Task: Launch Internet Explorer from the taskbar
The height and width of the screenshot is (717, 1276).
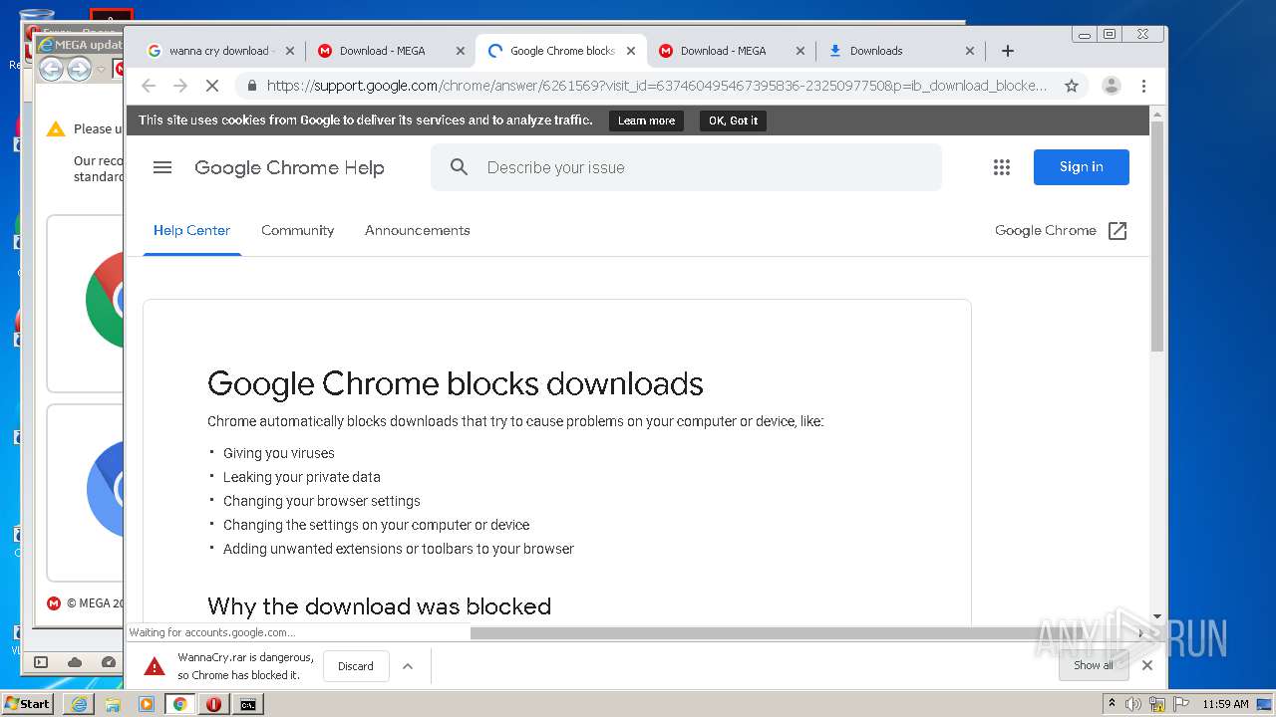Action: click(x=79, y=704)
